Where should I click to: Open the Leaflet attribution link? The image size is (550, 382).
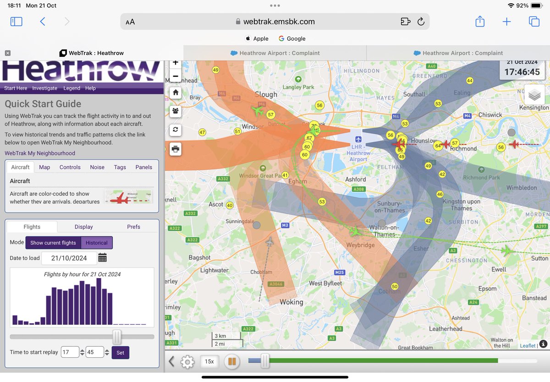click(528, 346)
